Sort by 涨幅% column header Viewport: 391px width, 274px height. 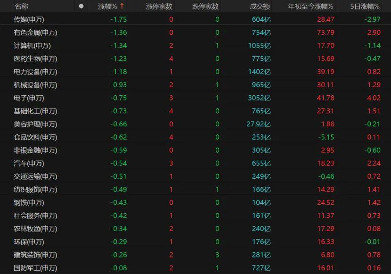pos(107,6)
